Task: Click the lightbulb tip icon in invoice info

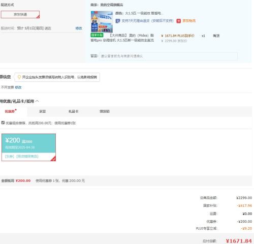Action: point(19,77)
